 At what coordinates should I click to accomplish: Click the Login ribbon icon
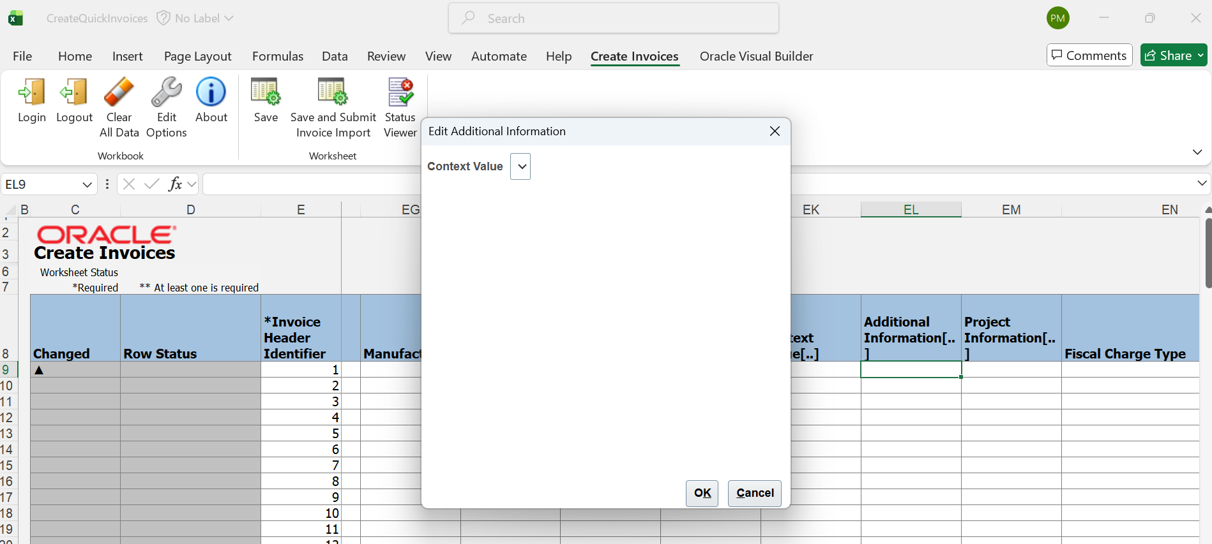[x=32, y=100]
